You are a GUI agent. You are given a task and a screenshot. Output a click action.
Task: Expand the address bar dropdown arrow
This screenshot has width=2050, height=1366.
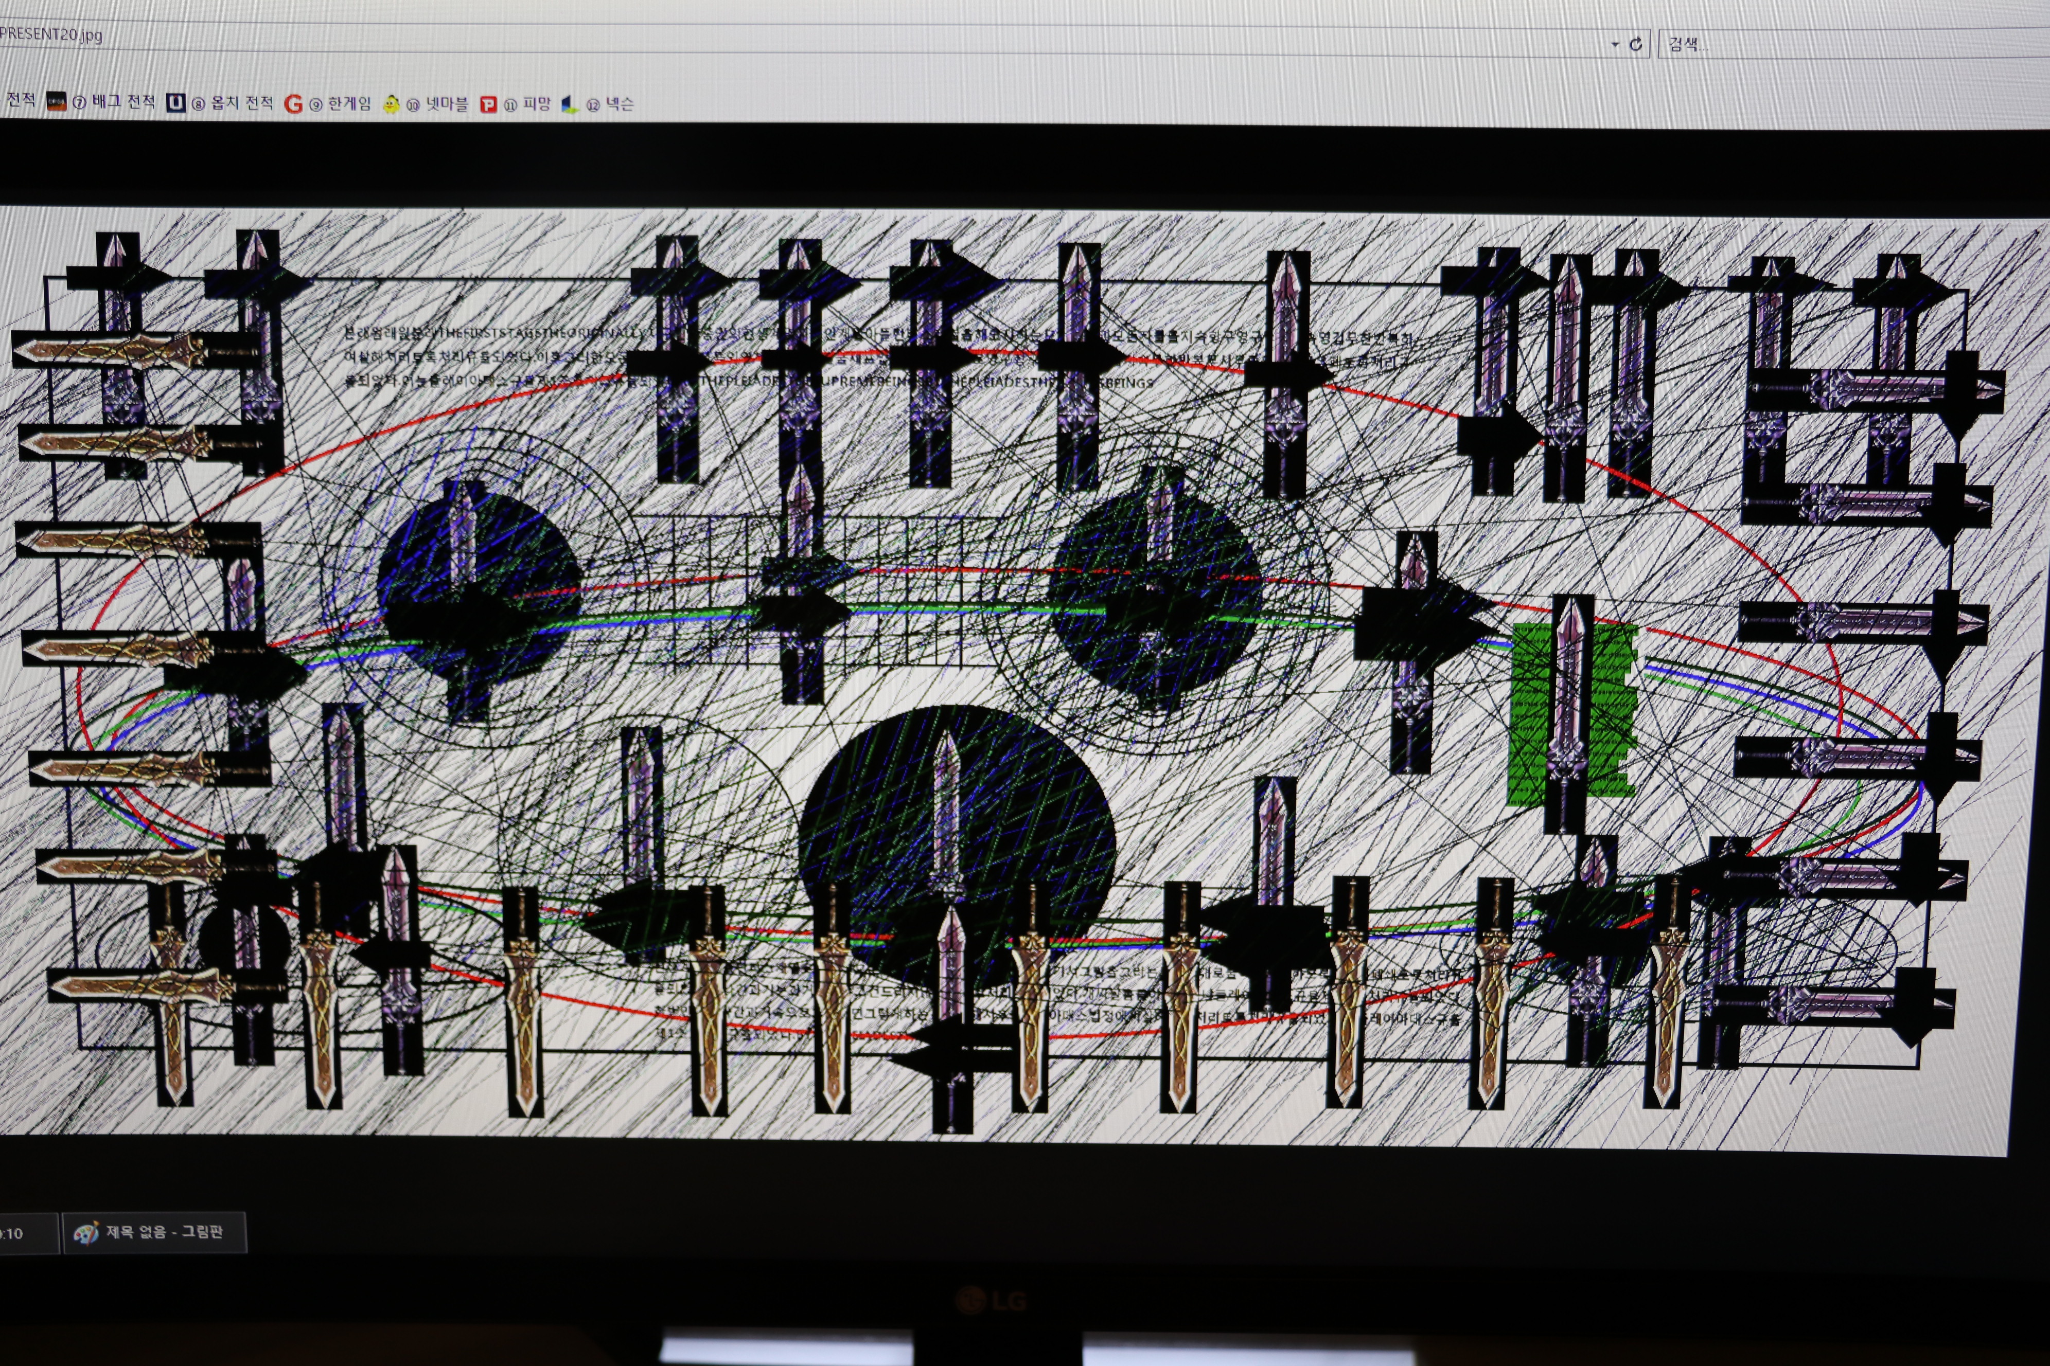[1614, 44]
